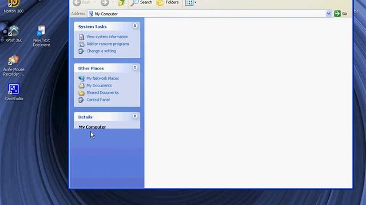This screenshot has width=366, height=205.
Task: Open My Network Places link
Action: pyautogui.click(x=102, y=79)
